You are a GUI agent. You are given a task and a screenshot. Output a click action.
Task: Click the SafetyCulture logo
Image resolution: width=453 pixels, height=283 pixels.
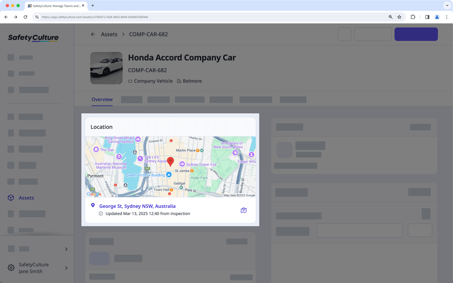33,38
